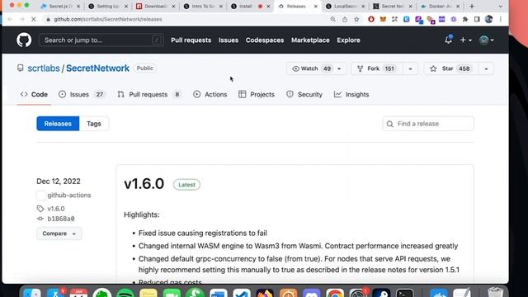Open the Extensions puzzle piece menu
The height and width of the screenshot is (297, 528).
click(x=465, y=20)
